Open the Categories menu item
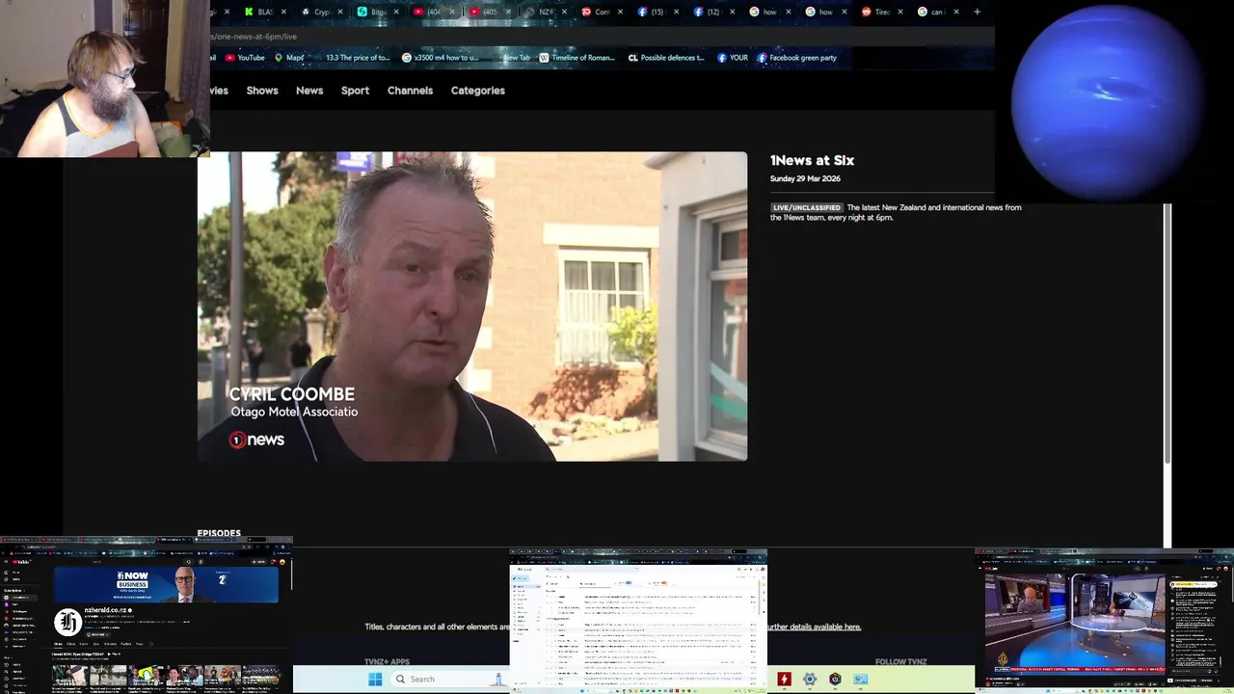1234x694 pixels. point(478,91)
